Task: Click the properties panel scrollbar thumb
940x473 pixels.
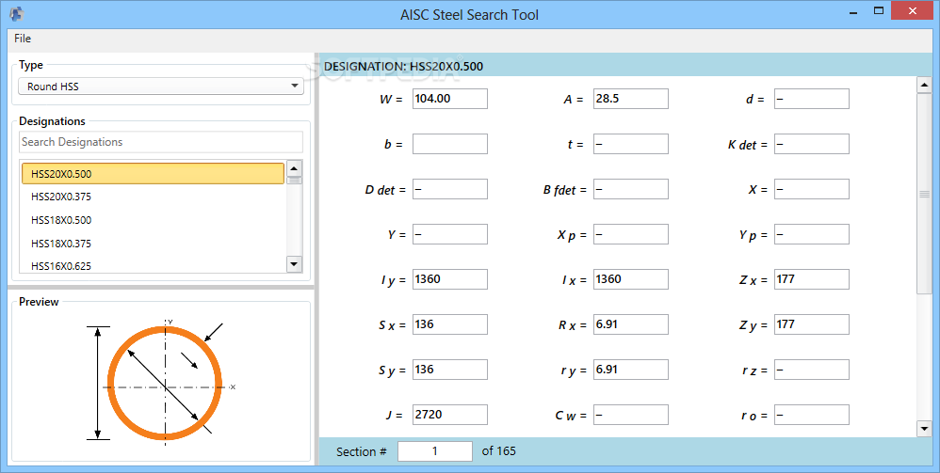Action: 924,194
